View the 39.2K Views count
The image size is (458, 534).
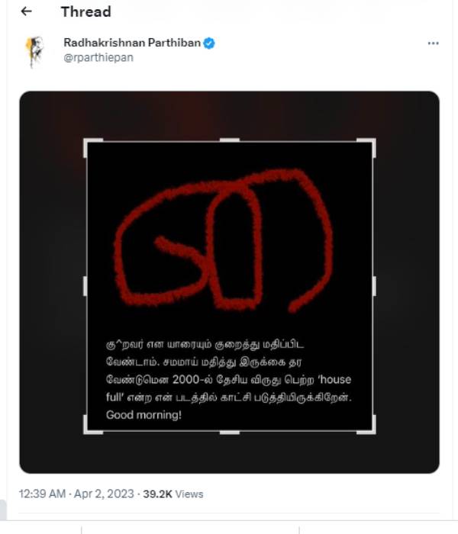[175, 494]
